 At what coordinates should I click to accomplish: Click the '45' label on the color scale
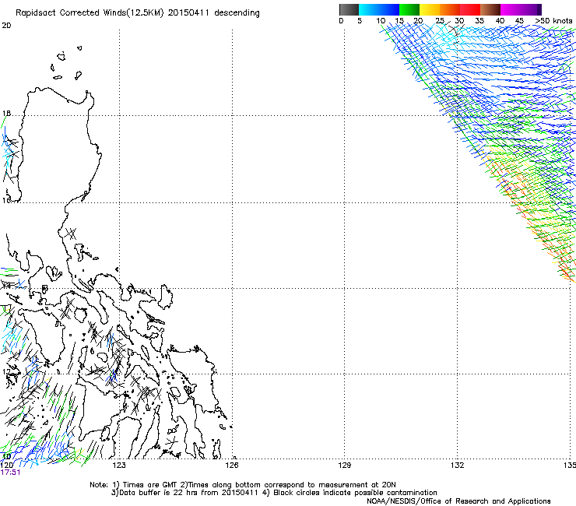(x=519, y=21)
